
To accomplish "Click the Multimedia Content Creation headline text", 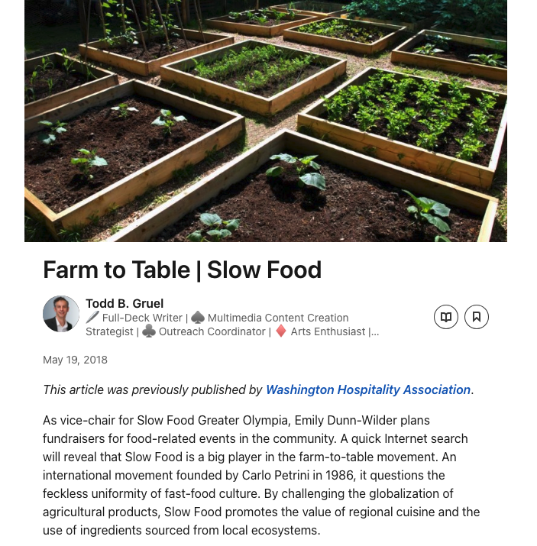I will tap(278, 318).
